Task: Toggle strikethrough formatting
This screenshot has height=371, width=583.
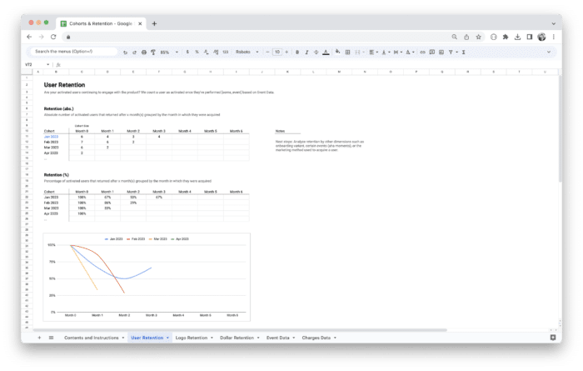Action: coord(316,52)
